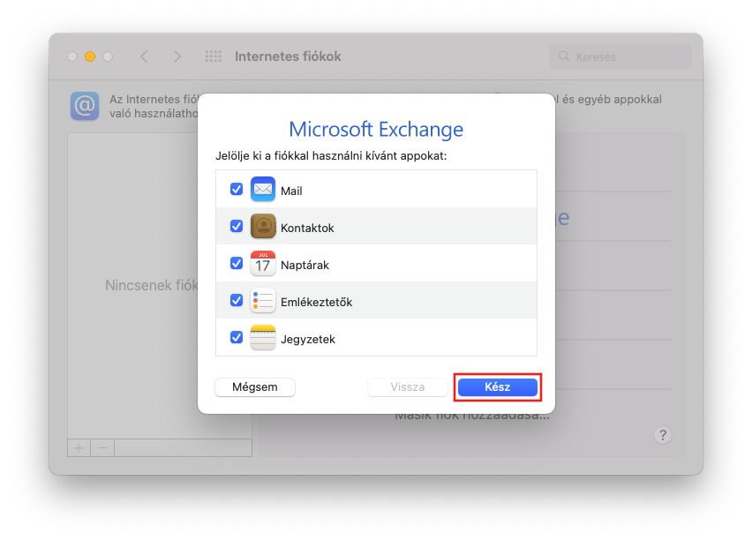
Task: Go forward with the right chevron arrow
Action: (177, 56)
